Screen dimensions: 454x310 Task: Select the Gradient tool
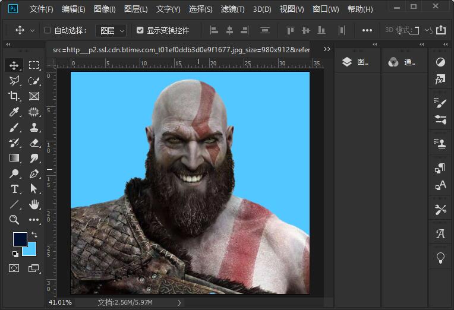tap(14, 158)
